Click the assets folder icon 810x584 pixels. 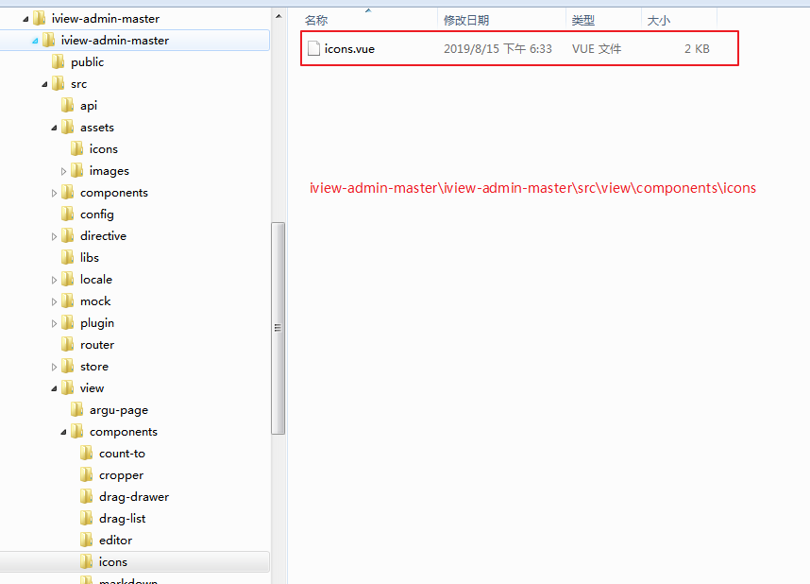pyautogui.click(x=67, y=128)
